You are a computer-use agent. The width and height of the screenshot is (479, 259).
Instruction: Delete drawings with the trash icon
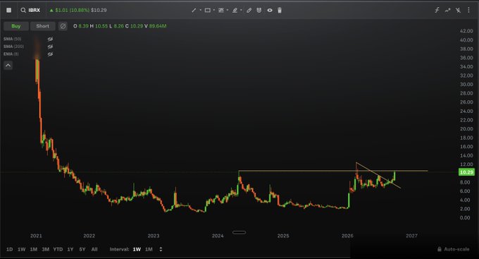click(280, 10)
